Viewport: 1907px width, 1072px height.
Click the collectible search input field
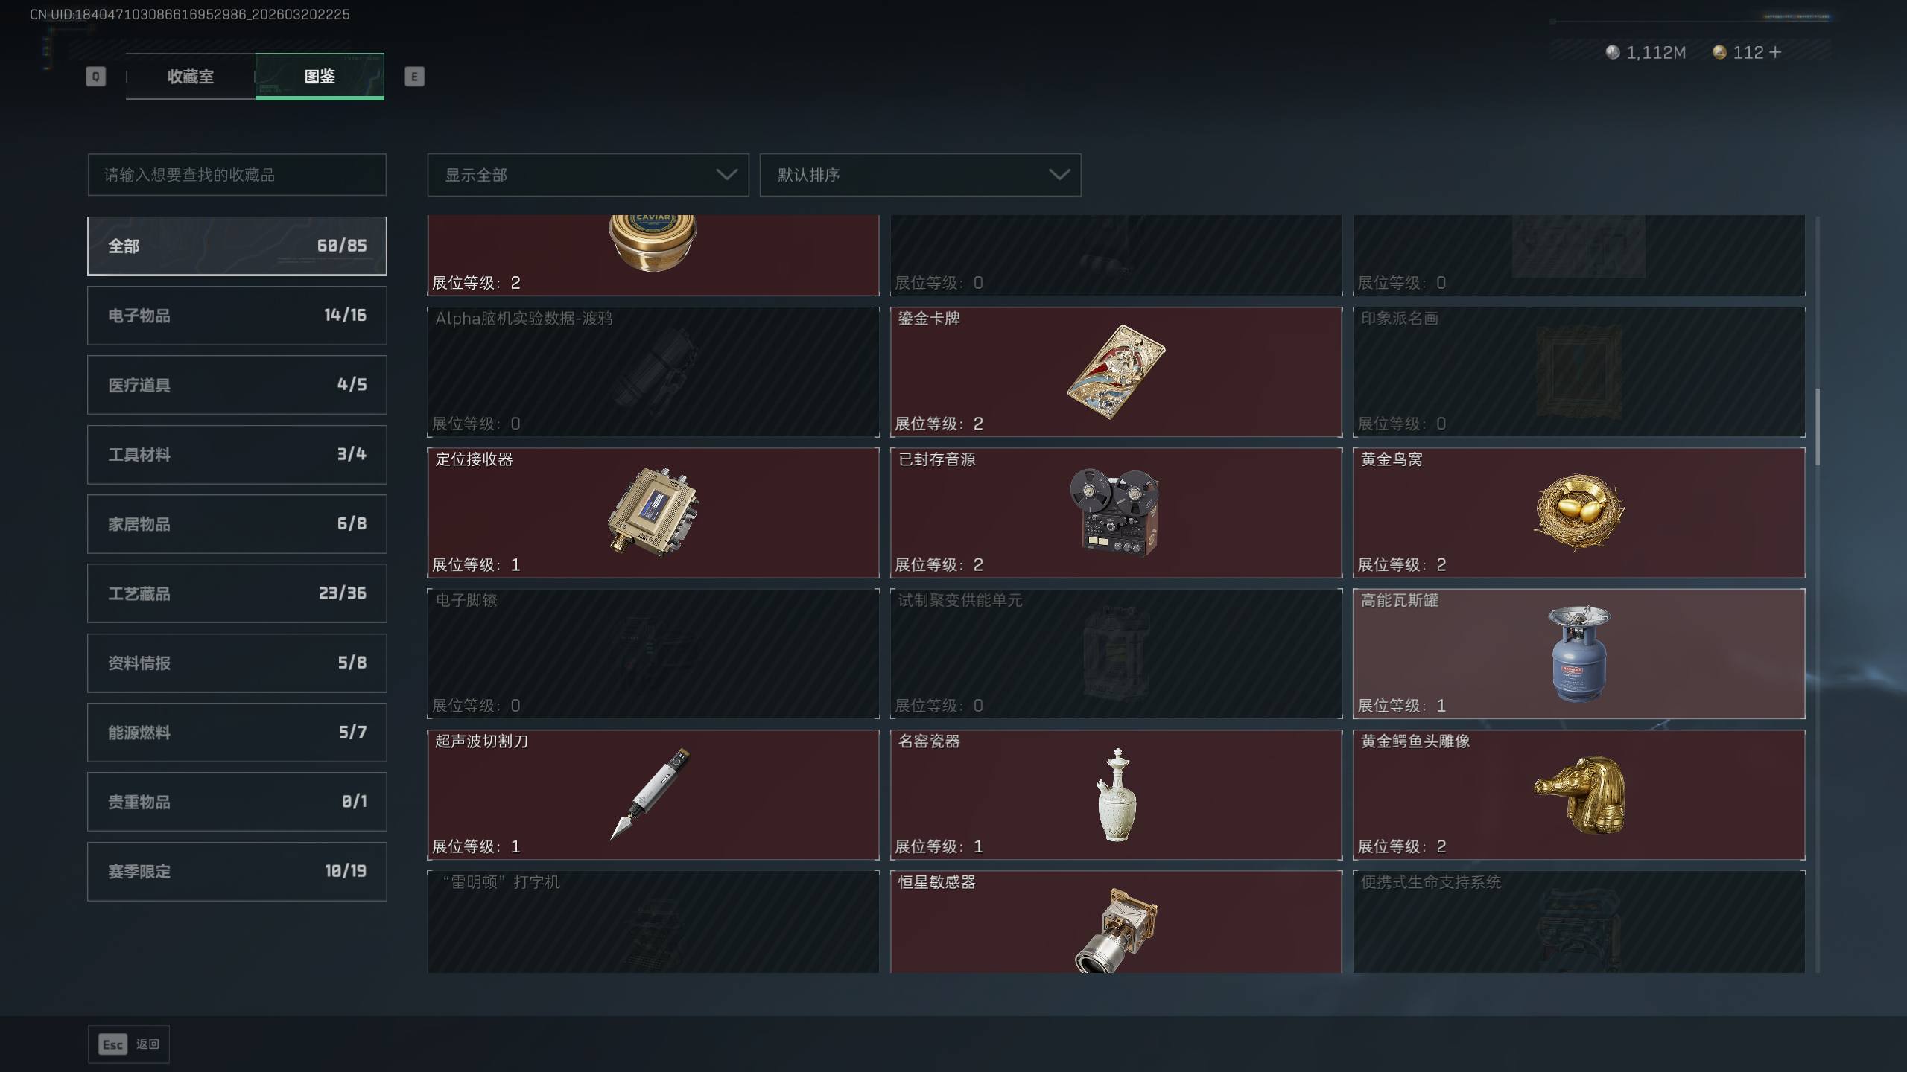[237, 175]
